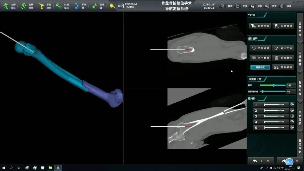Adjust the 针长 needle length slider
This screenshot has height=171, width=304.
274,85
